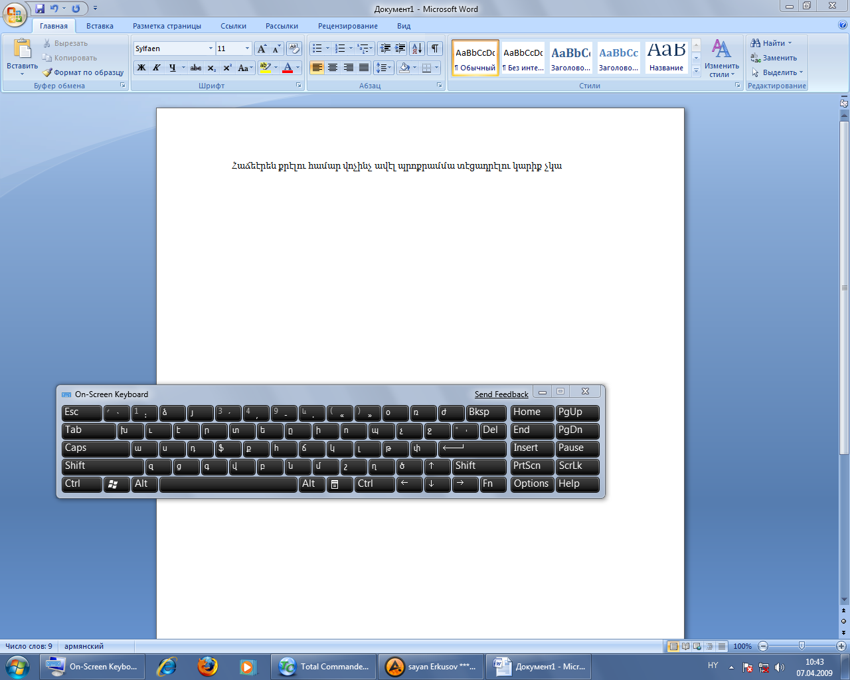Viewport: 850px width, 680px height.
Task: Click the Clear Formatting icon
Action: tap(294, 48)
